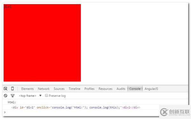This screenshot has height=119, width=191.
Task: Click the red div1 box
Action: click(42, 43)
